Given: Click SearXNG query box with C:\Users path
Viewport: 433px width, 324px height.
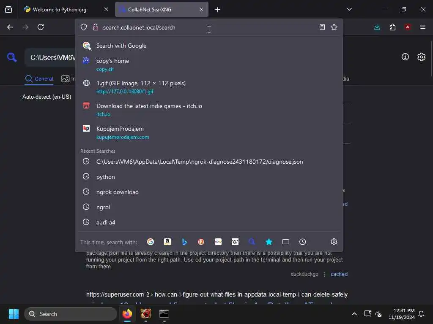Looking at the screenshot, I should (50, 57).
